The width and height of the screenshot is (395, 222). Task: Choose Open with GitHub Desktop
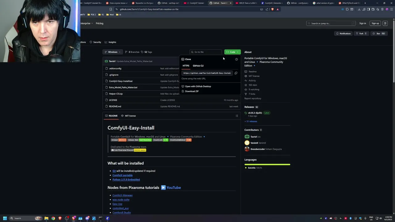[196, 86]
